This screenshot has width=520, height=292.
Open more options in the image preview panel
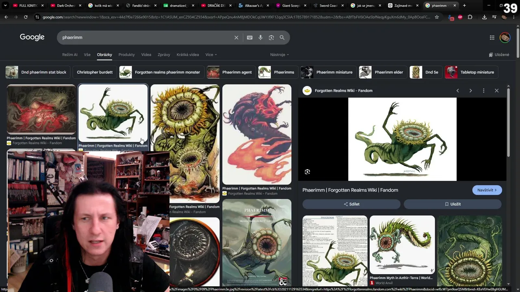483,90
